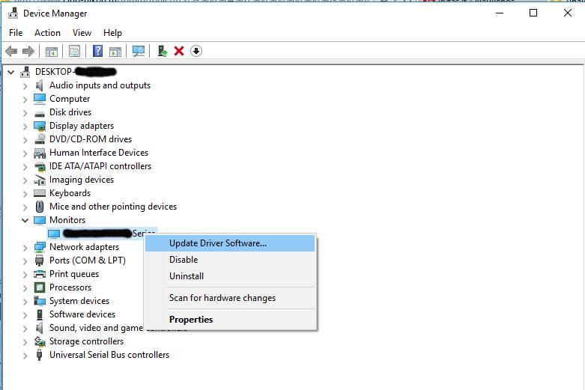Click the Processors chip icon
This screenshot has height=390, width=585.
40,287
